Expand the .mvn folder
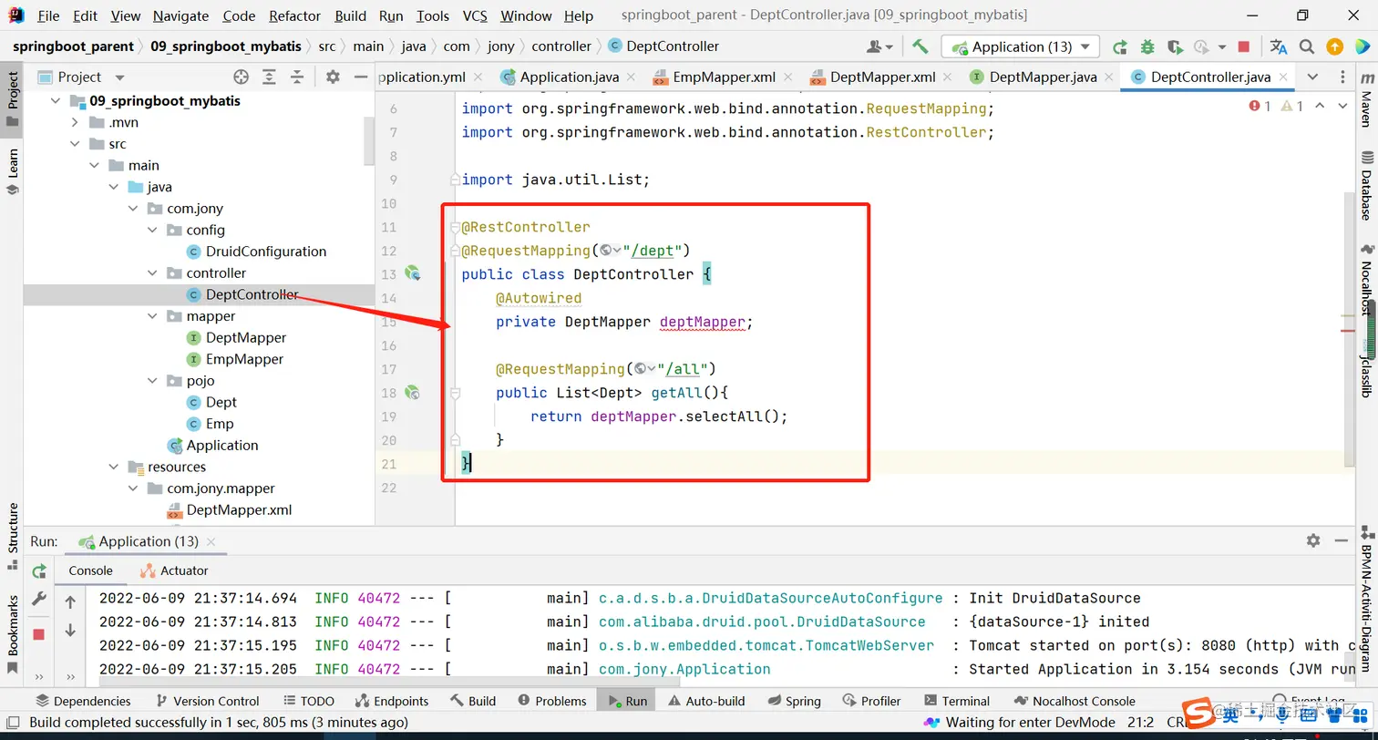This screenshot has height=740, width=1378. pos(76,122)
